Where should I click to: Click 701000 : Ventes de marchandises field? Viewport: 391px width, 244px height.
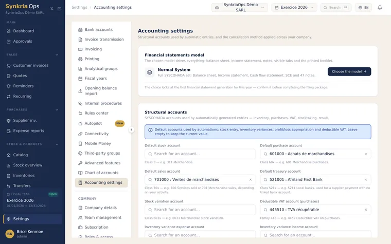[200, 179]
